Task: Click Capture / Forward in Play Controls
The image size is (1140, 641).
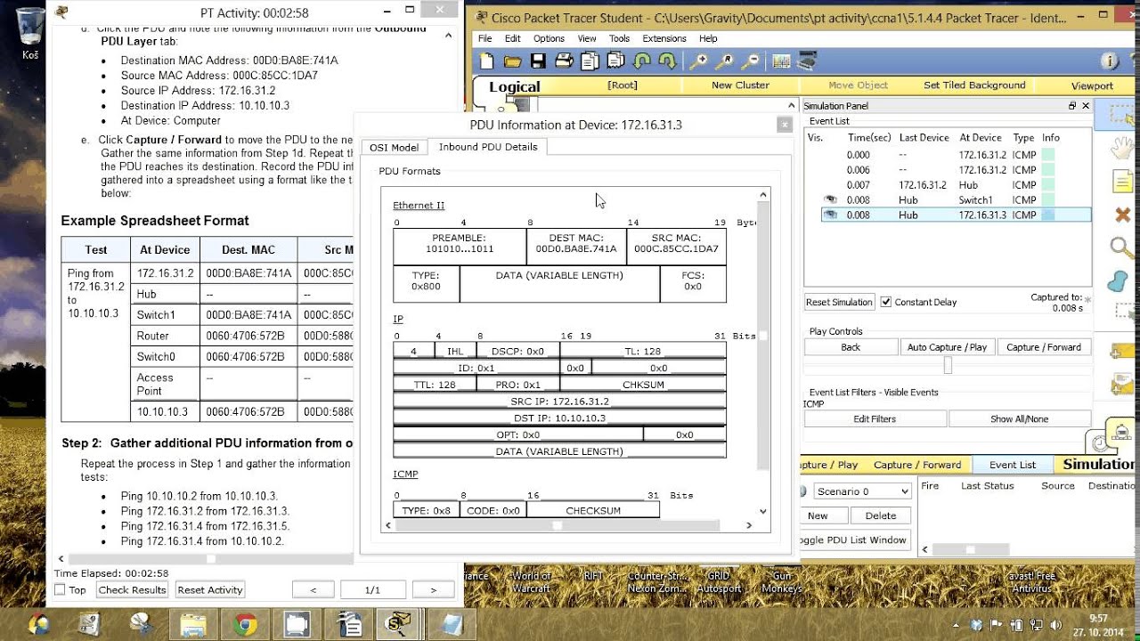Action: tap(1044, 347)
